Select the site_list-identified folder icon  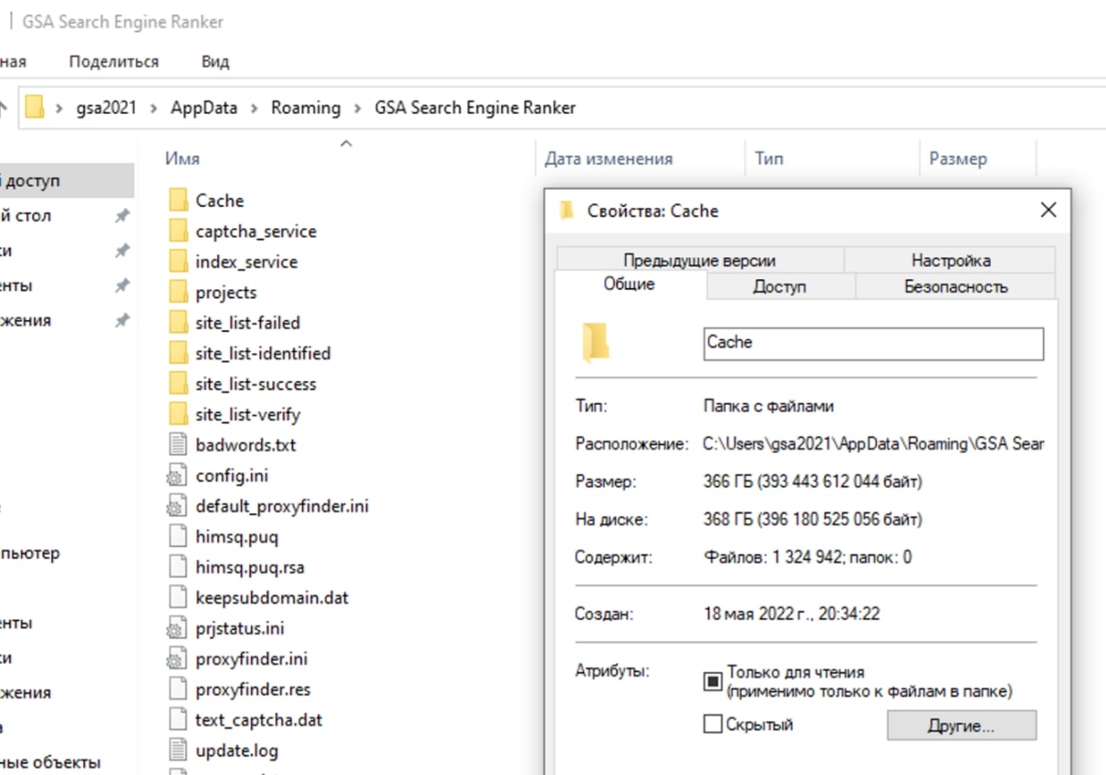[178, 353]
